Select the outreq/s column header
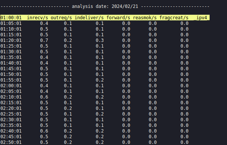The width and height of the screenshot is (227, 145). point(61,18)
